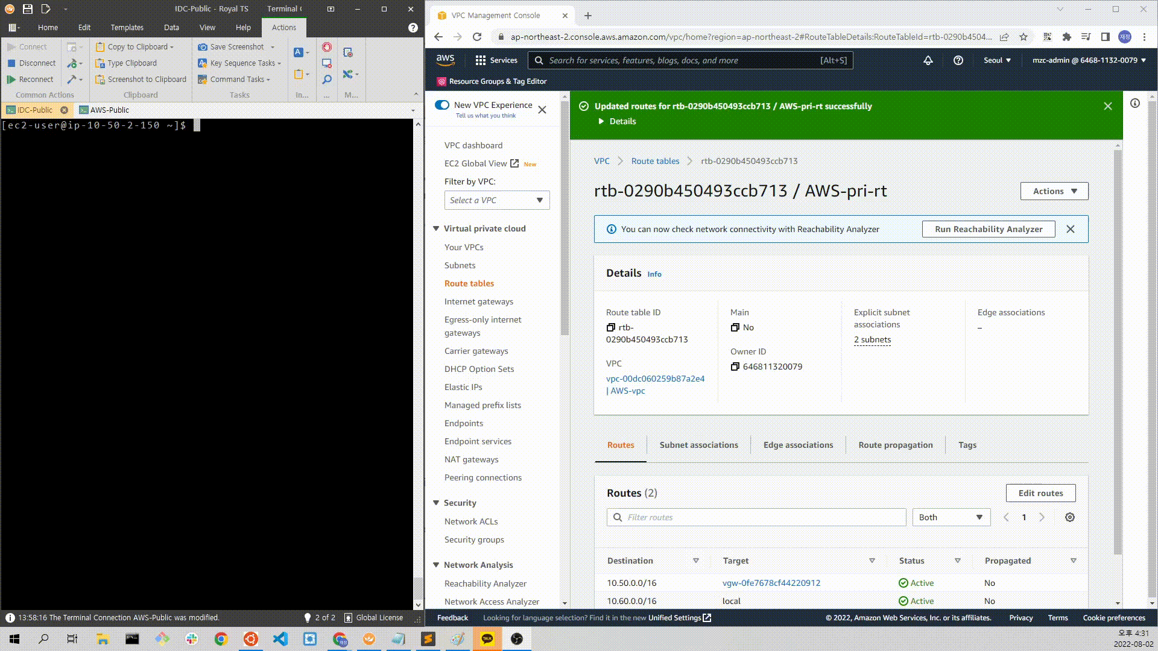Click the AWS help question mark icon
1158x651 pixels.
[x=958, y=60]
